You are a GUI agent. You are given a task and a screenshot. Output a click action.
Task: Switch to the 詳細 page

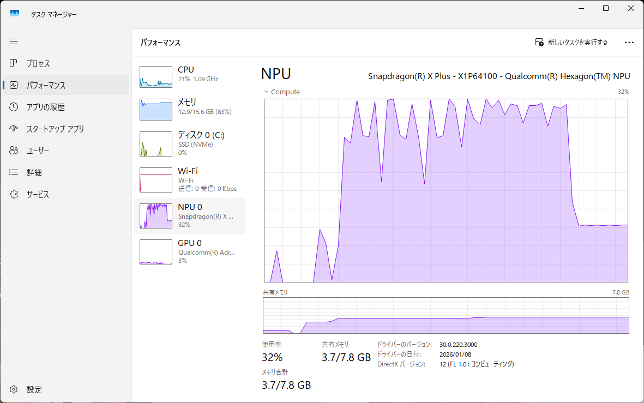coord(34,172)
